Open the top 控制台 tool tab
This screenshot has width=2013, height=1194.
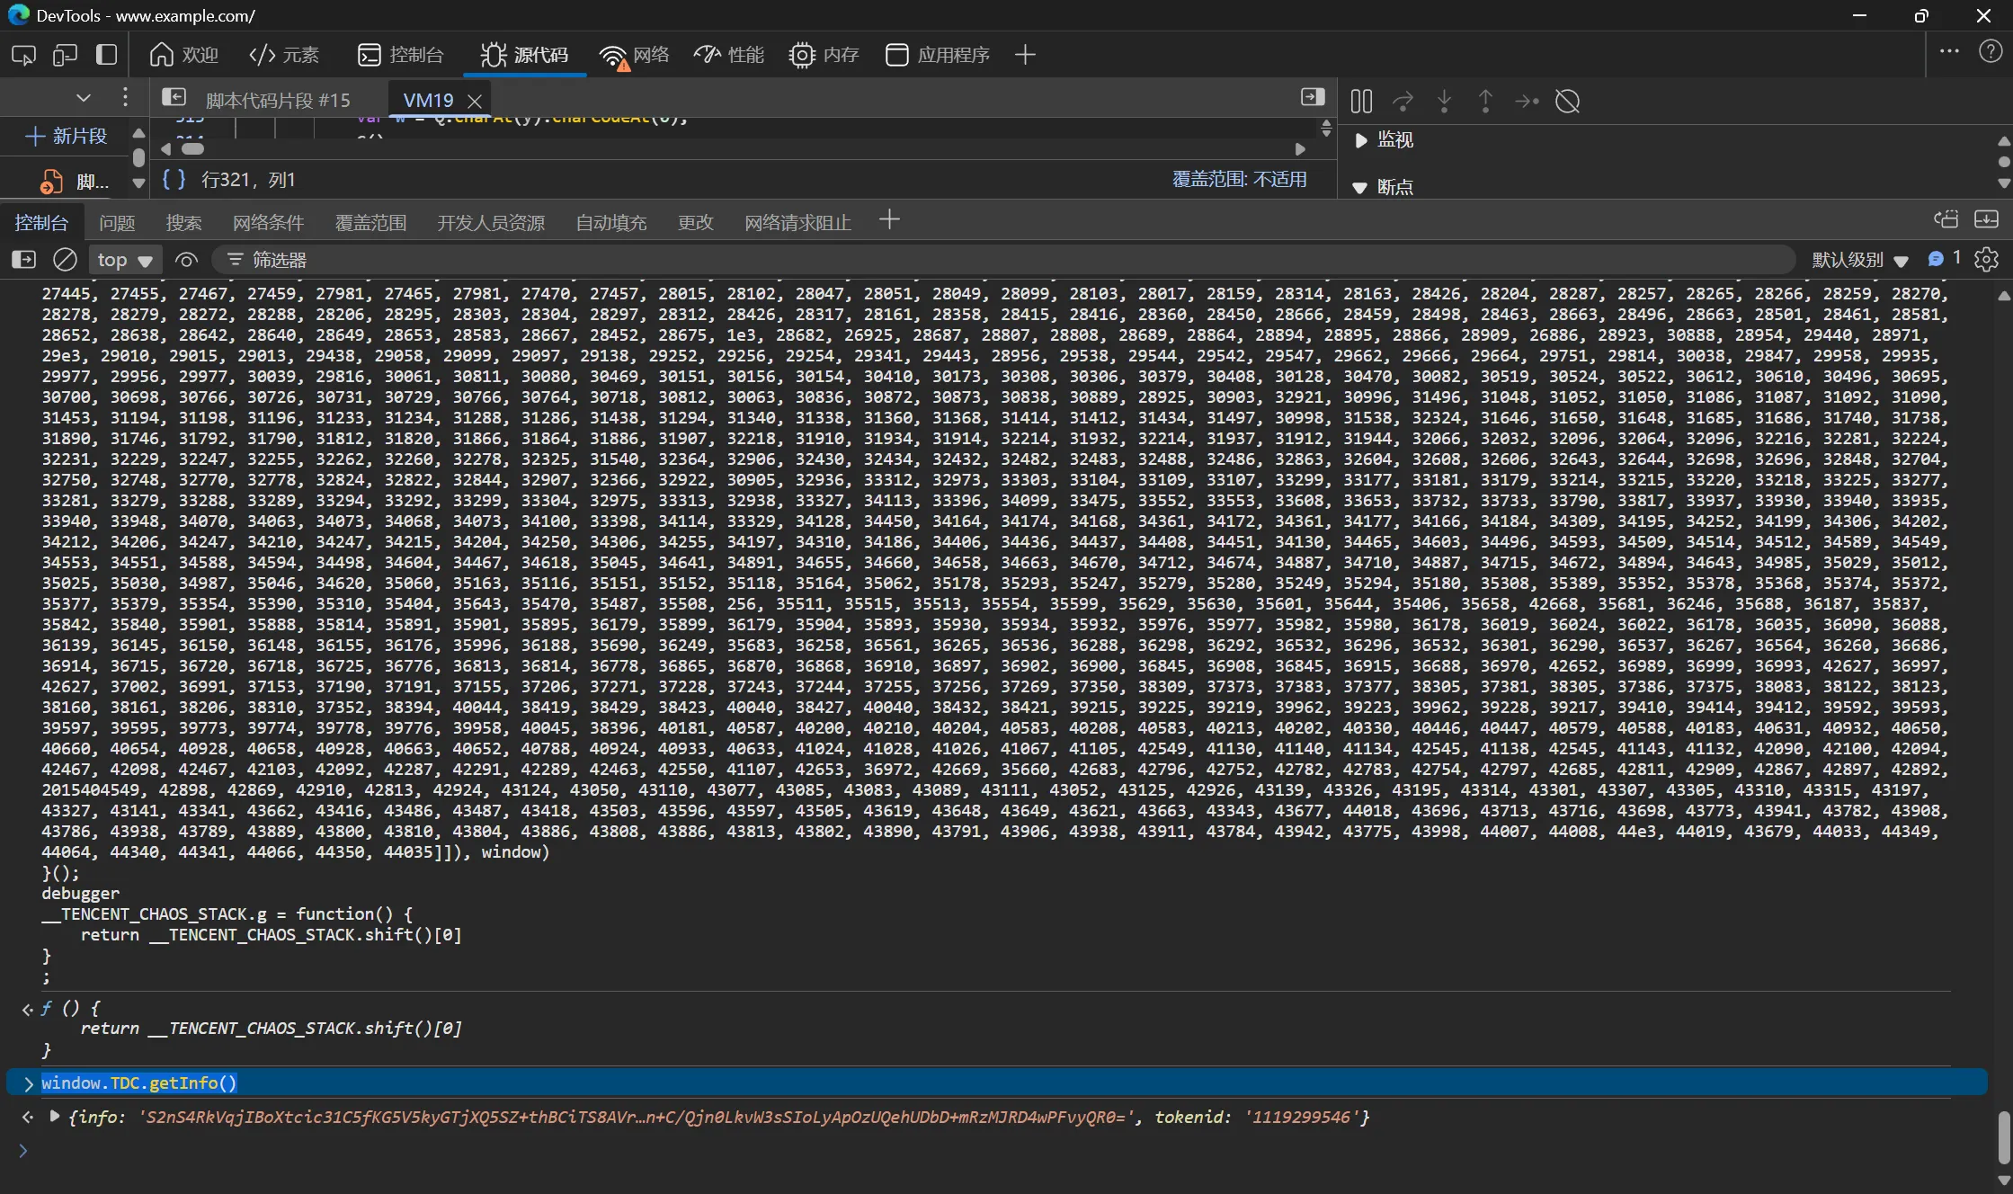(x=401, y=55)
